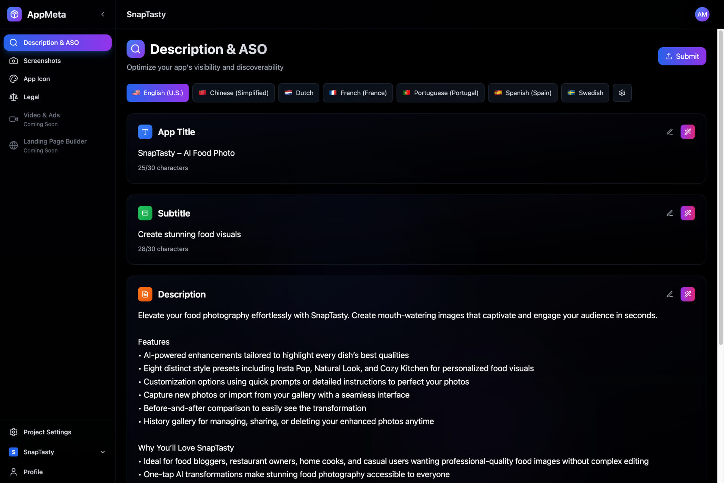Open Screenshots in the sidebar
This screenshot has height=483, width=724.
pyautogui.click(x=42, y=61)
